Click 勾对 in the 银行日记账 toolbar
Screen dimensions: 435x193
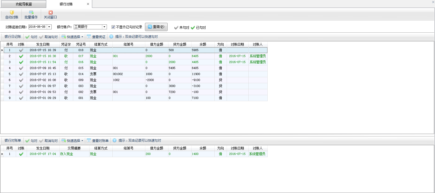[x=31, y=37]
